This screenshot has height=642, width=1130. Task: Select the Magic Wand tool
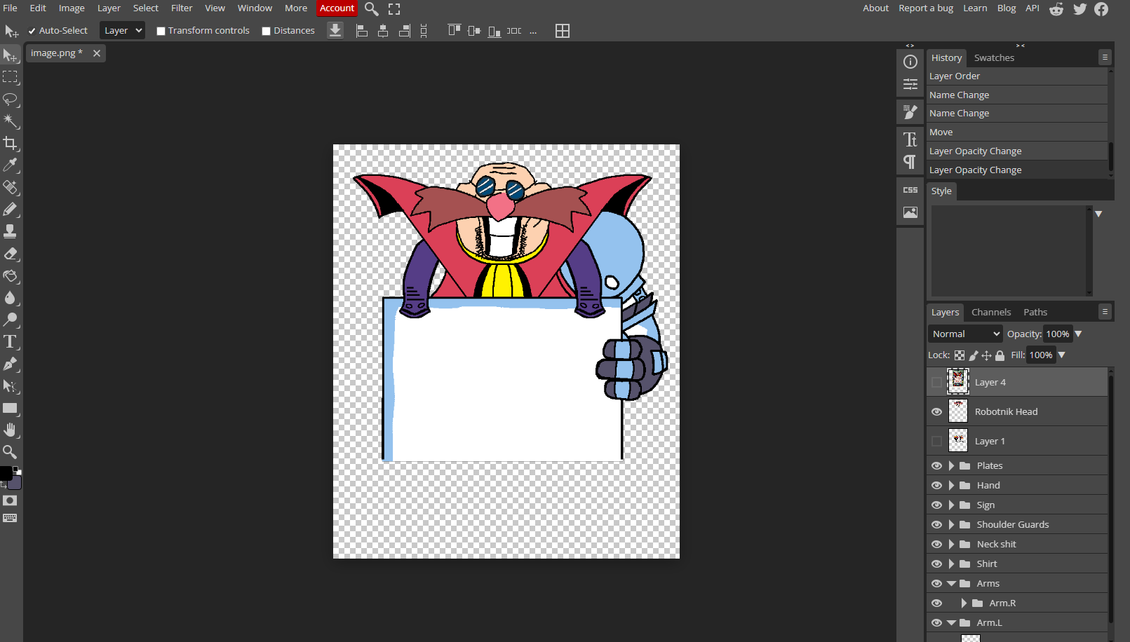click(x=11, y=121)
